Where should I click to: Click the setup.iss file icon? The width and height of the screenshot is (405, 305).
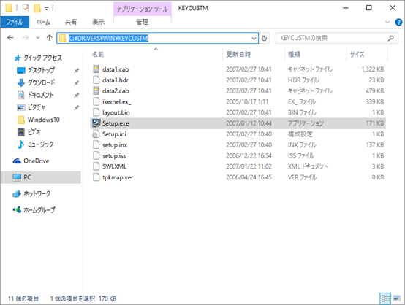pos(96,155)
